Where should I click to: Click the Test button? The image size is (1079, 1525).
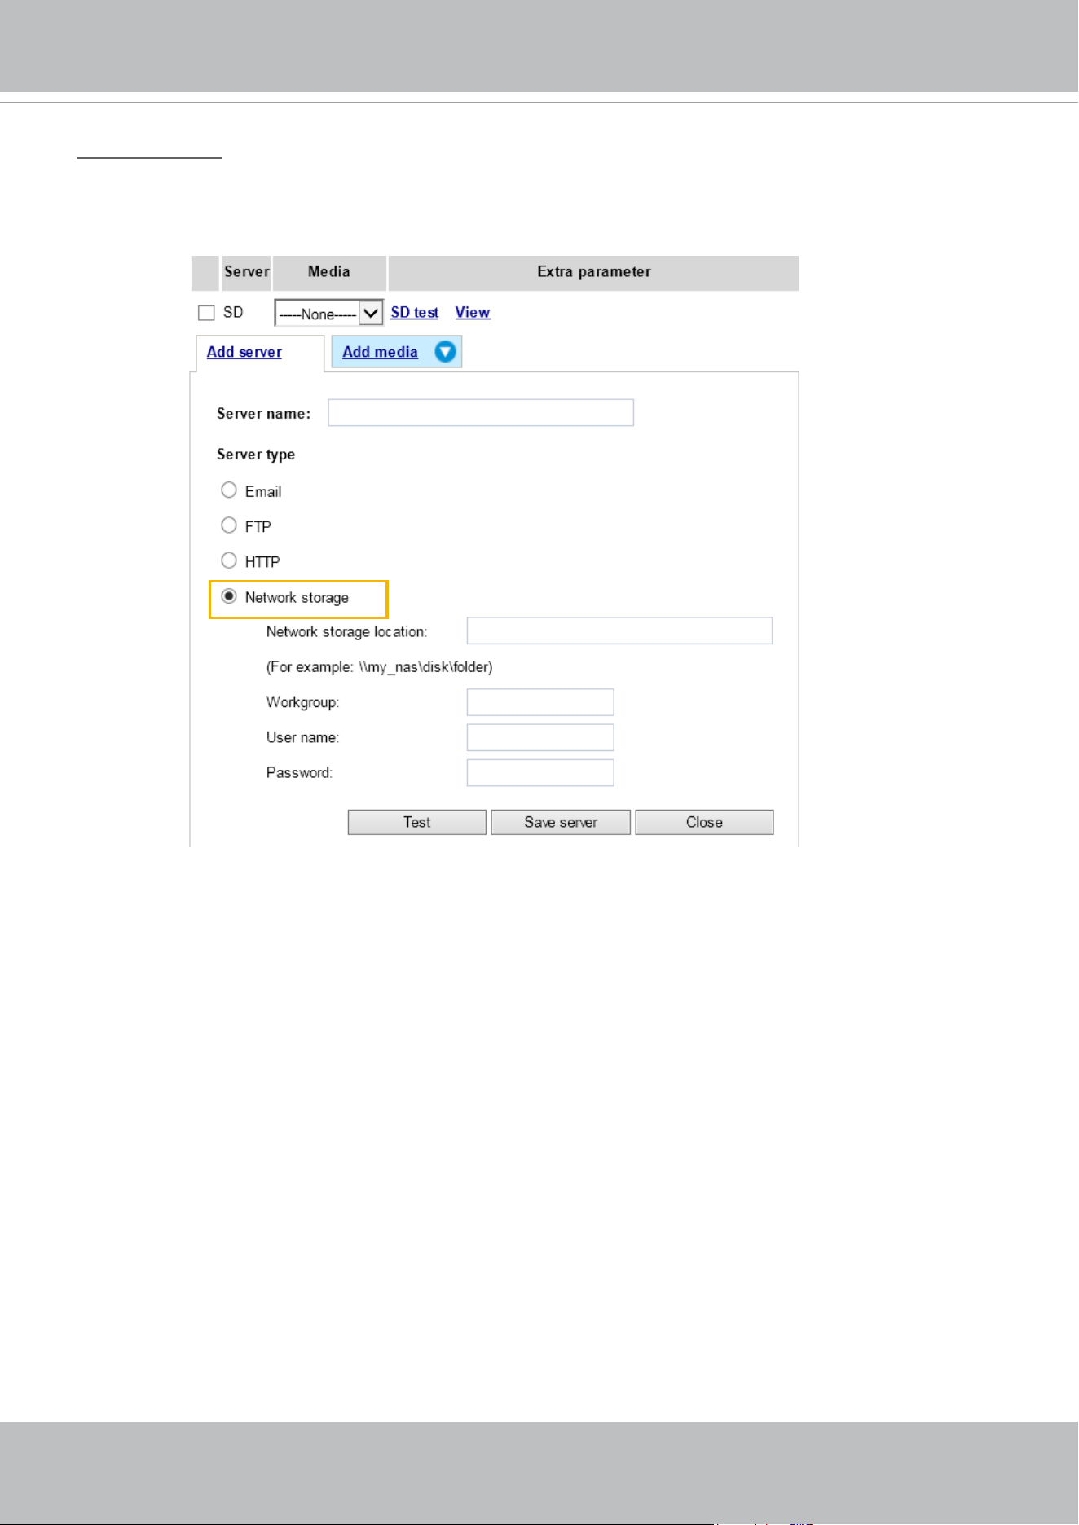click(417, 822)
